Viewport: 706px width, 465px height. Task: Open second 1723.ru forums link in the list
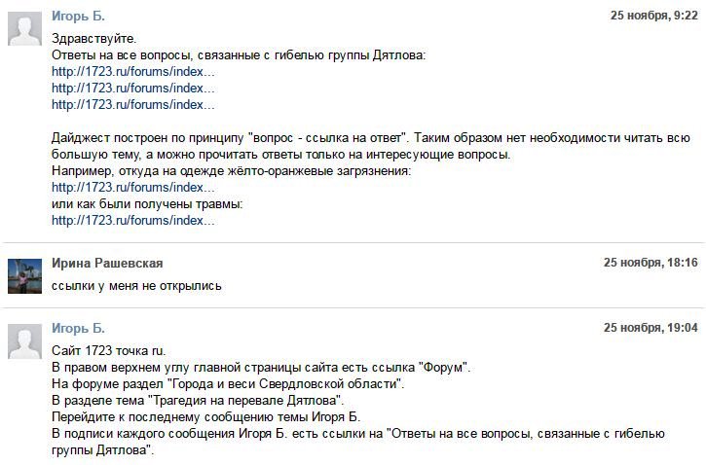[x=132, y=89]
